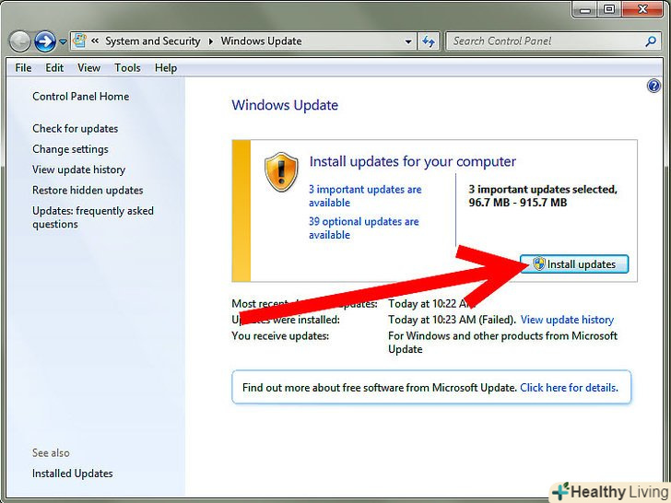Open the File menu
Screen dimensions: 671x503
(23, 68)
